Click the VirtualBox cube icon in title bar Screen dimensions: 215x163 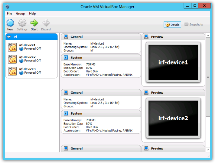[8, 6]
